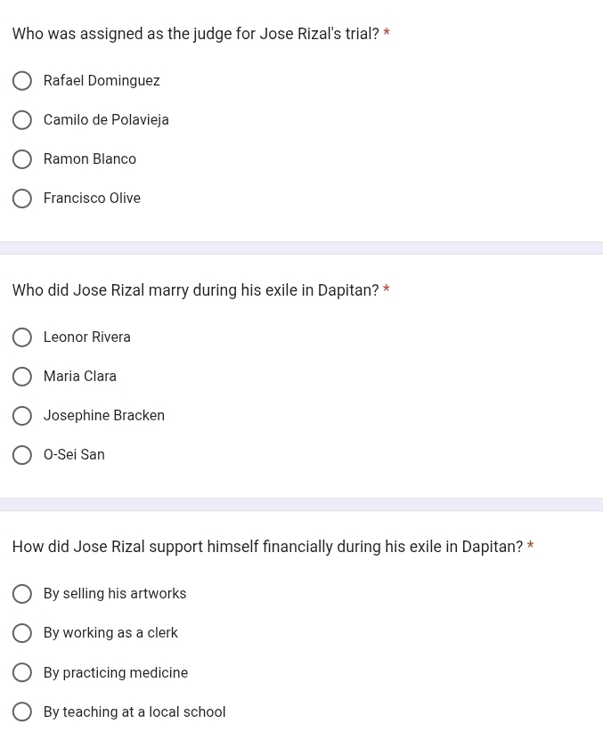Click the 'Francisco Olive' label text
Image resolution: width=603 pixels, height=748 pixels.
coord(92,199)
